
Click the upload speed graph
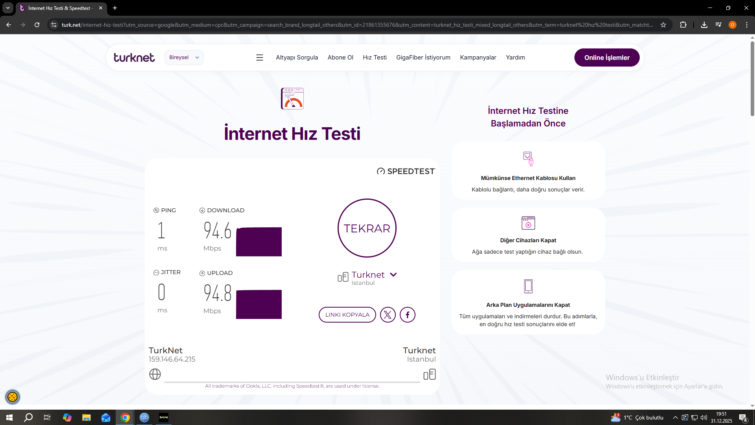259,304
